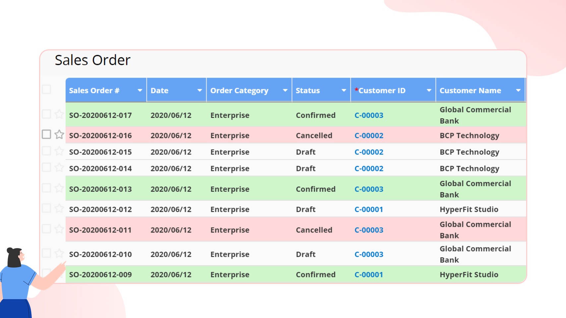
Task: Star the SO-20200612-014 order
Action: coord(59,168)
